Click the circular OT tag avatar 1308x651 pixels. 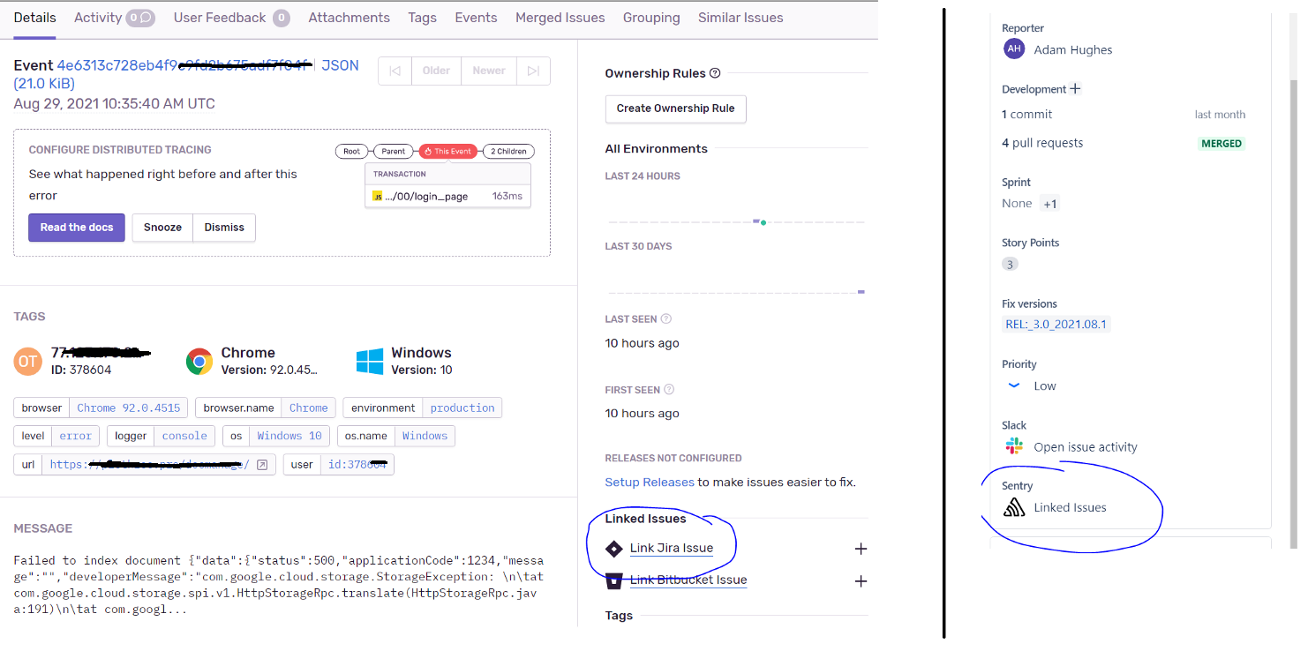[x=28, y=361]
